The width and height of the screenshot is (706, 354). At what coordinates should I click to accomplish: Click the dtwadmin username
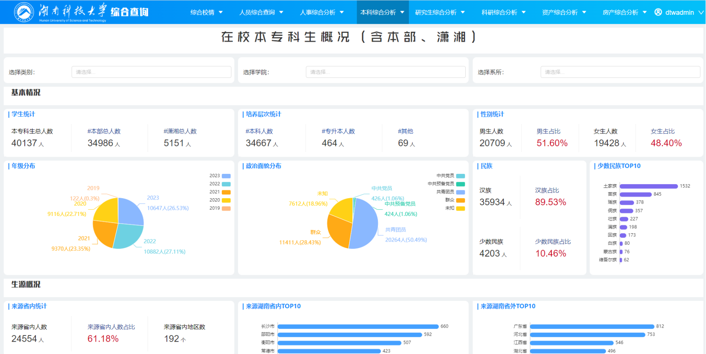click(x=680, y=12)
